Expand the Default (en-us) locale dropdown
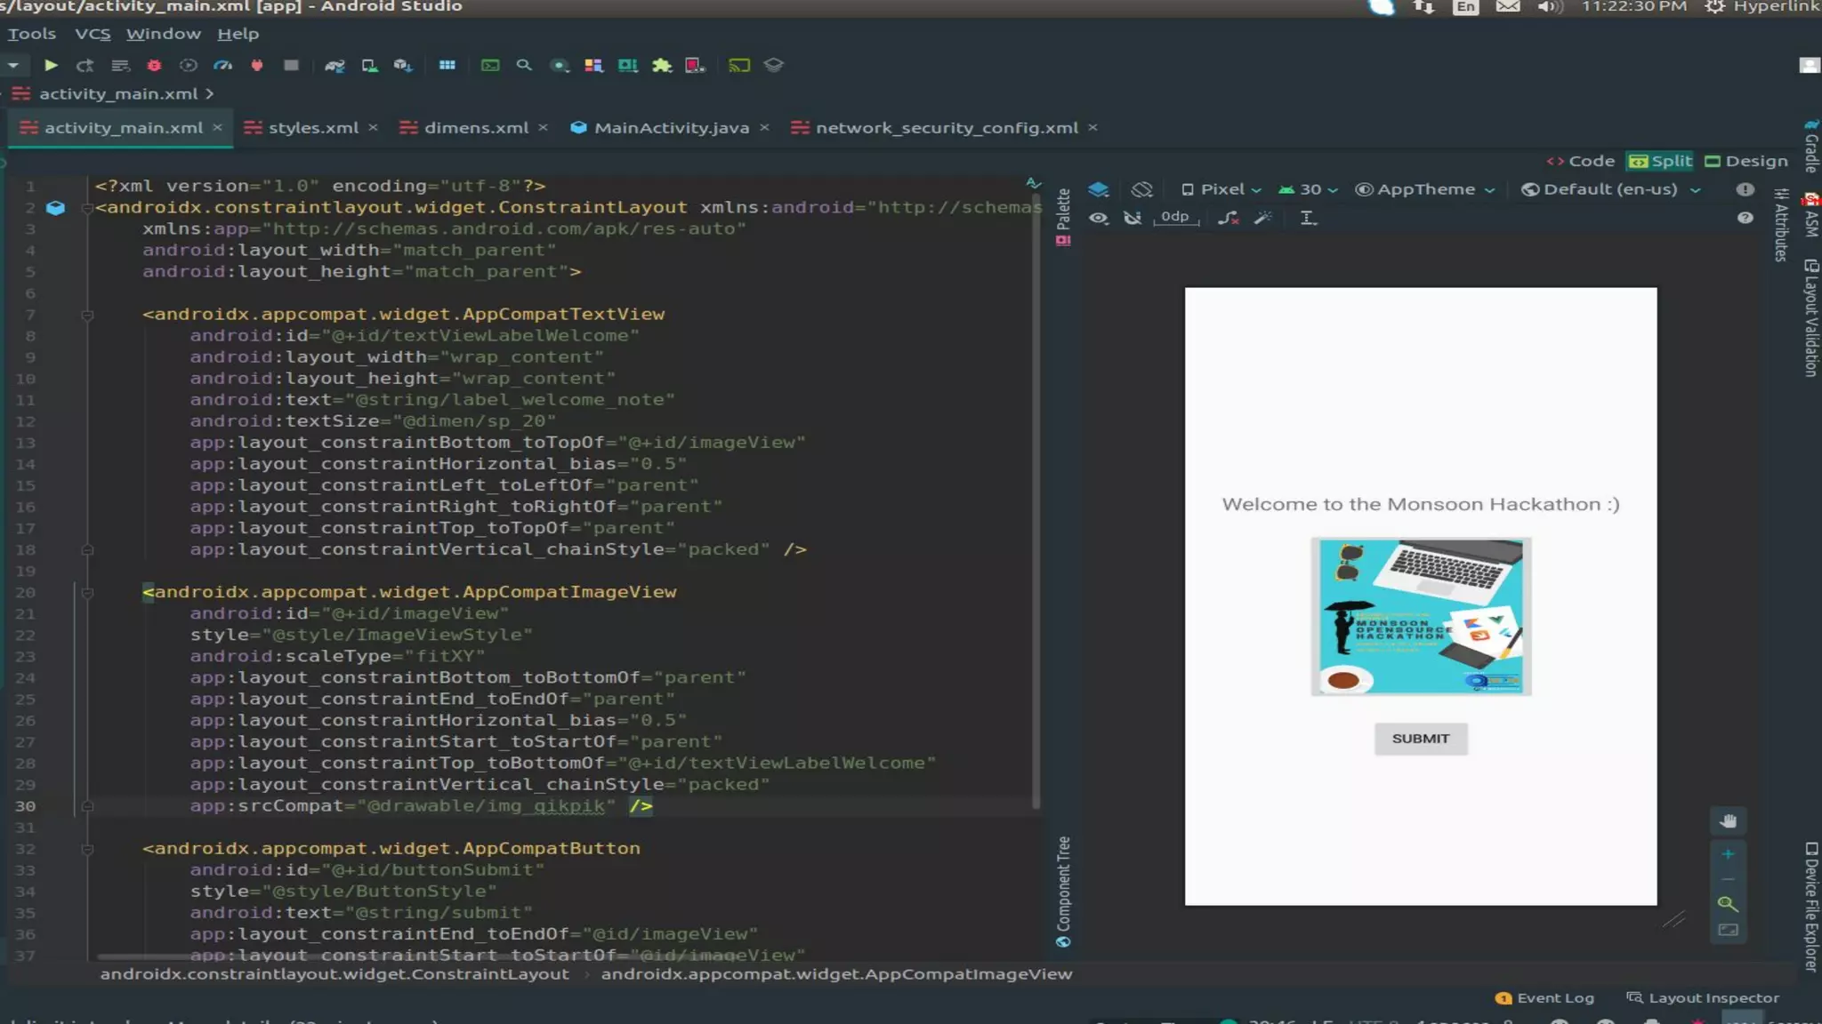This screenshot has height=1024, width=1822. (1611, 189)
